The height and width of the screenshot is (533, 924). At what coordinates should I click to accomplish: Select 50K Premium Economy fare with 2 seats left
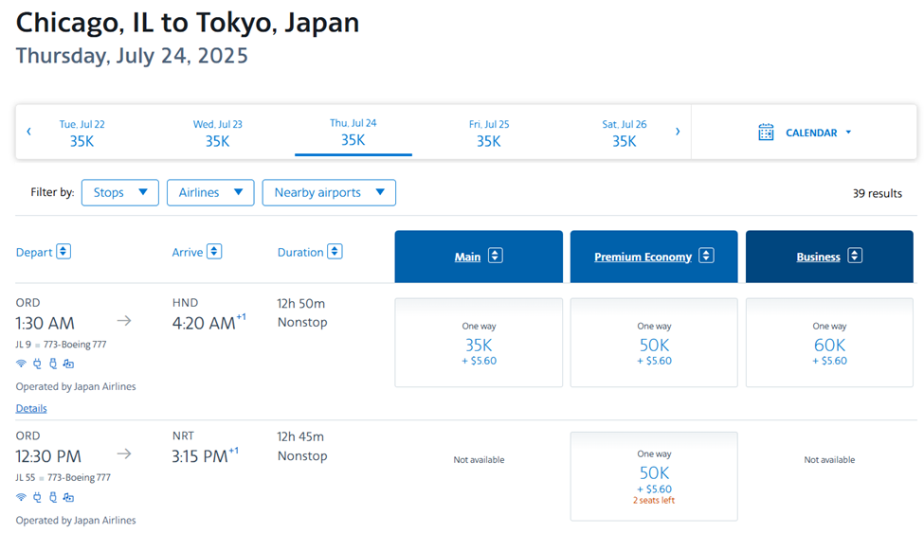click(x=654, y=477)
